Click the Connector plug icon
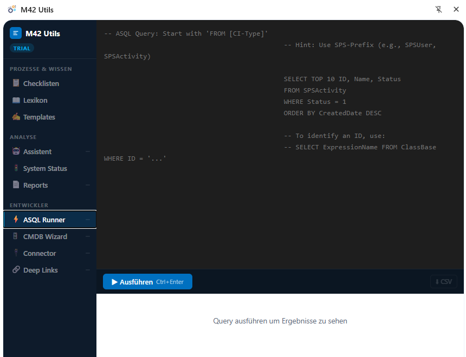This screenshot has height=357, width=466. point(16,253)
